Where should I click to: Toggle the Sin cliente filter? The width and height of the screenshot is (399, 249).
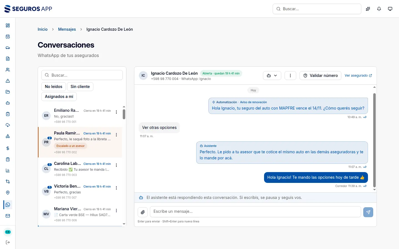point(80,87)
